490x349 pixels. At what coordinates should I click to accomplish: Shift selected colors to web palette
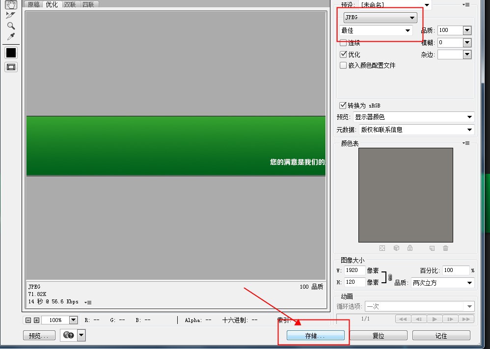click(x=396, y=248)
